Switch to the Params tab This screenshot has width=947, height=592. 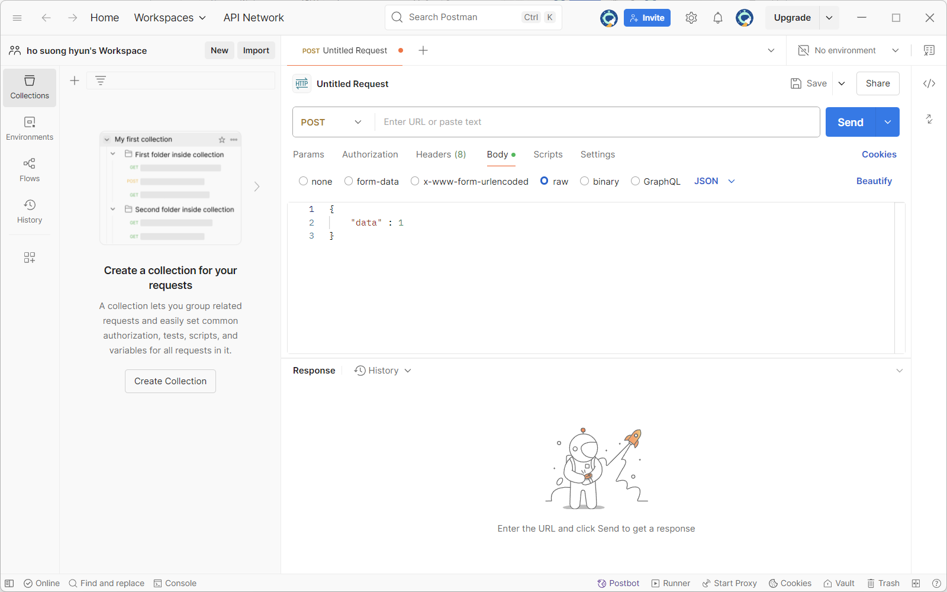click(308, 155)
